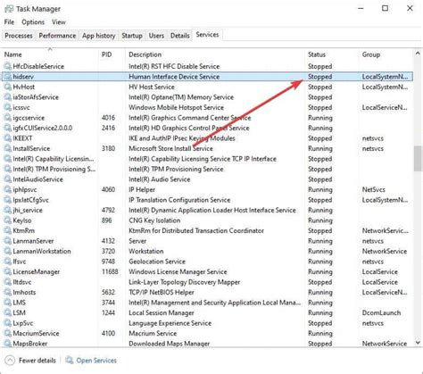The height and width of the screenshot is (374, 423).
Task: Click the iphlpsvc service gear icon
Action: click(x=7, y=189)
